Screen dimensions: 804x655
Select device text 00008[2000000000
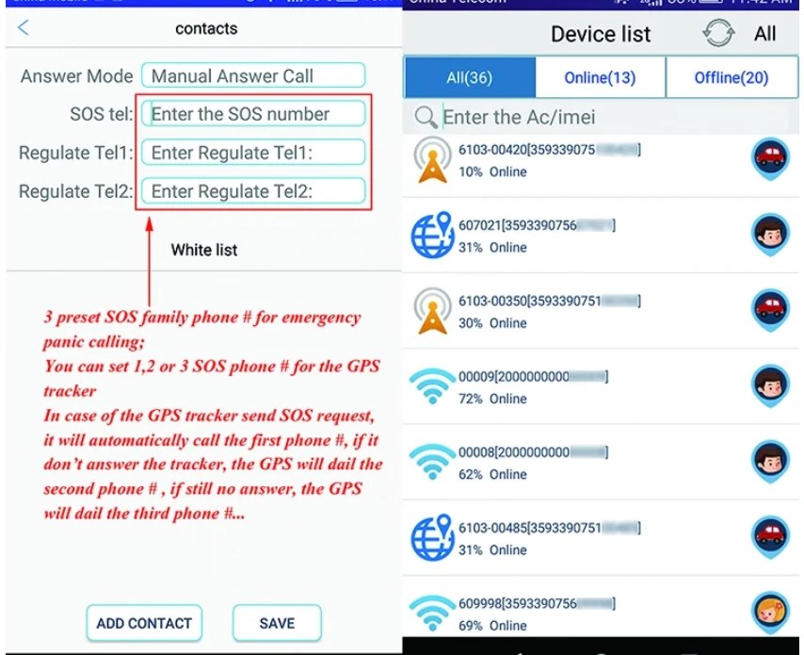point(514,451)
